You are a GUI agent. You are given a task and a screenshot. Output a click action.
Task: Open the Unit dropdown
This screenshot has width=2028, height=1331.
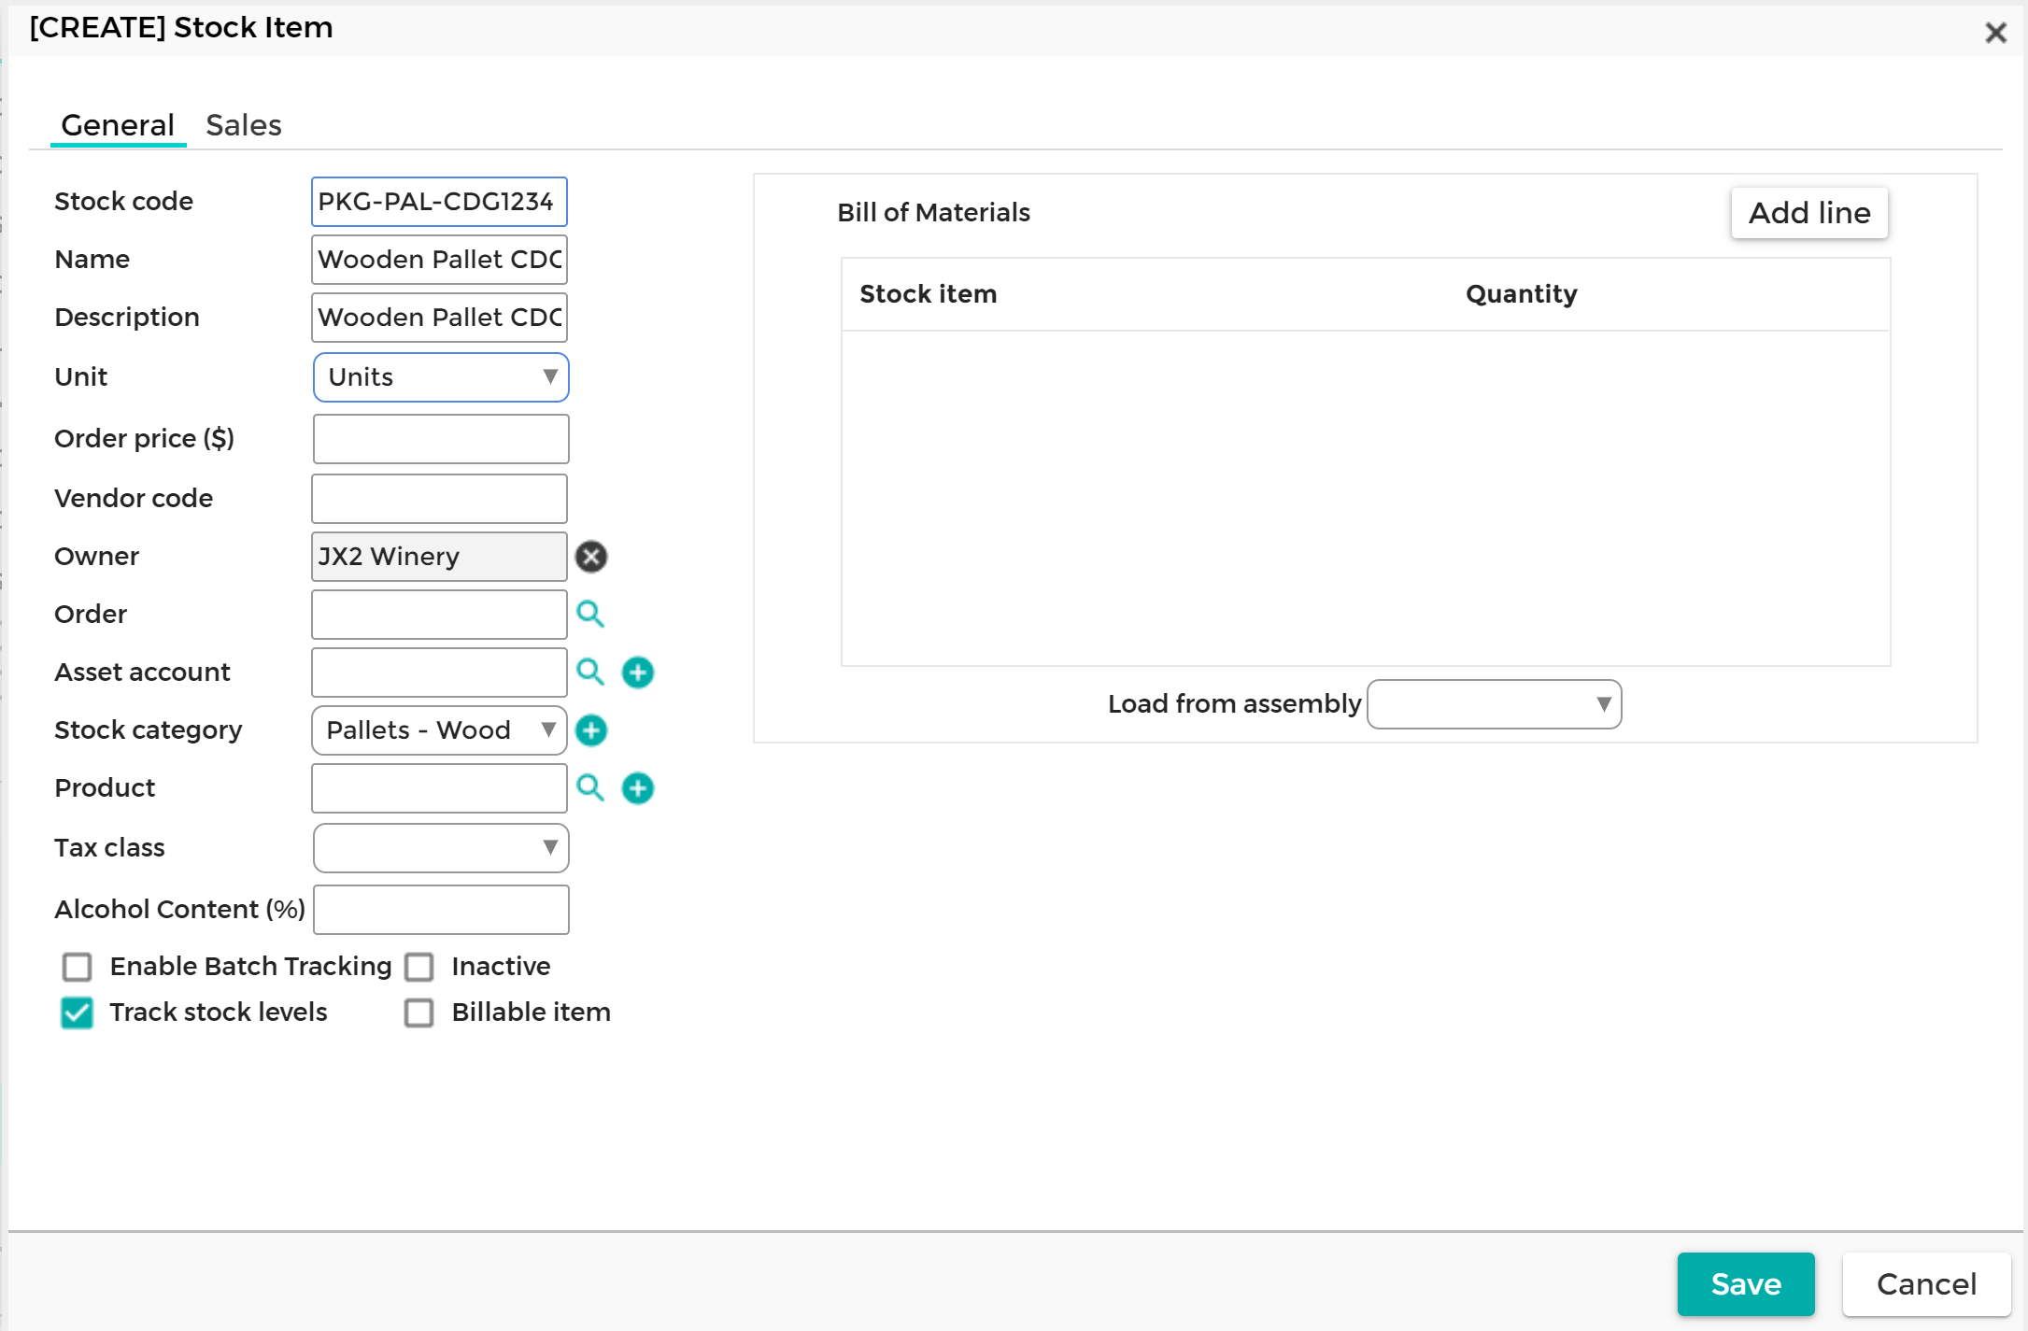tap(441, 377)
